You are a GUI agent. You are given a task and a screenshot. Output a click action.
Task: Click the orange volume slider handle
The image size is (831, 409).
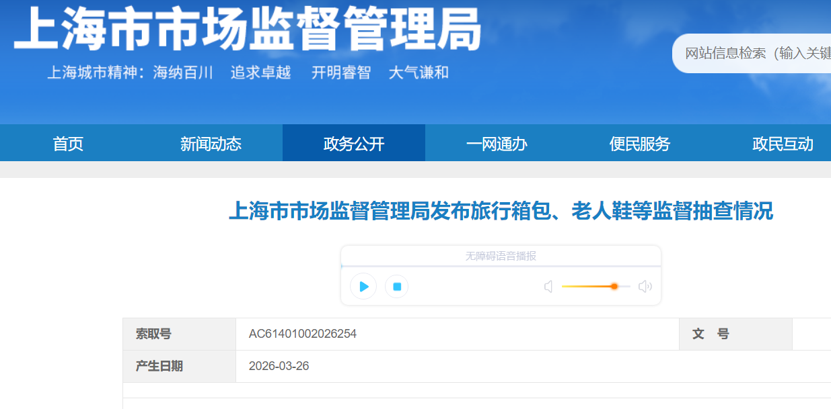(x=614, y=286)
